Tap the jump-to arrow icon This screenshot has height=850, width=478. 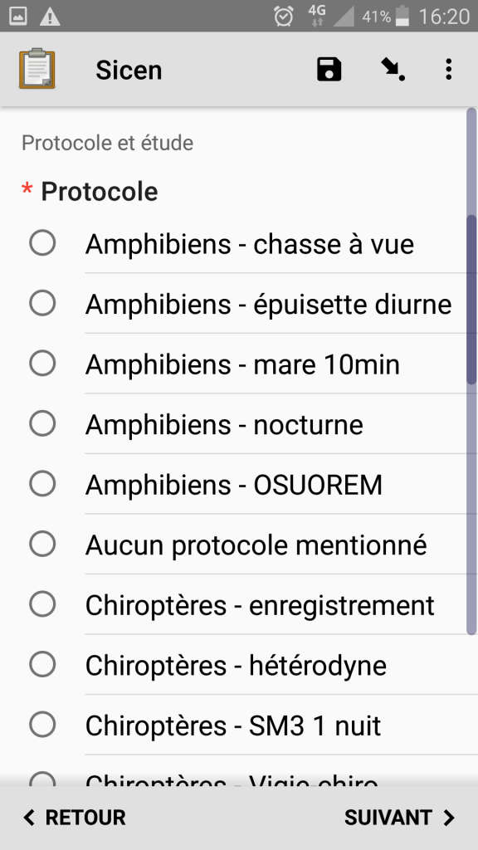click(x=393, y=70)
